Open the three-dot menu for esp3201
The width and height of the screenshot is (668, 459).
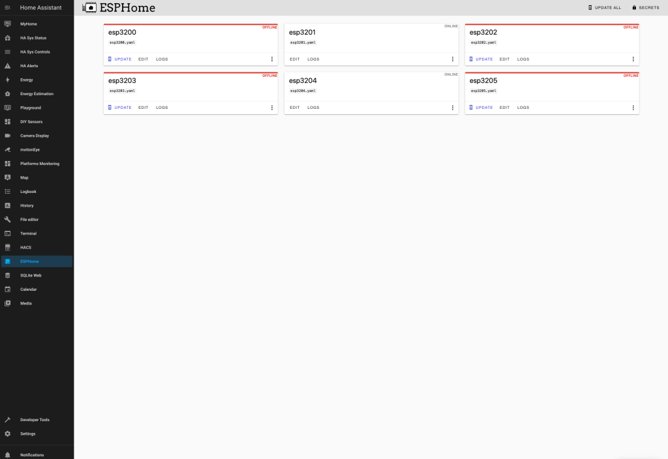coord(453,59)
